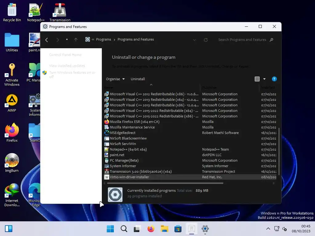Screen dimensions: 315x236
Task: Select PC Manager(Beta) entry
Action: pyautogui.click(x=190, y=160)
